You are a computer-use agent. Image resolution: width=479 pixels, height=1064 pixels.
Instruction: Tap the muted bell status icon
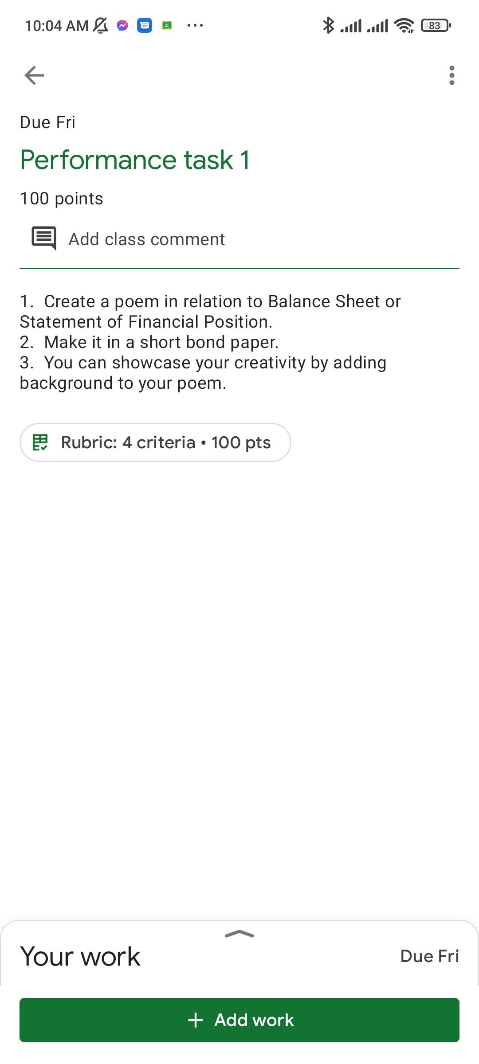(x=101, y=25)
